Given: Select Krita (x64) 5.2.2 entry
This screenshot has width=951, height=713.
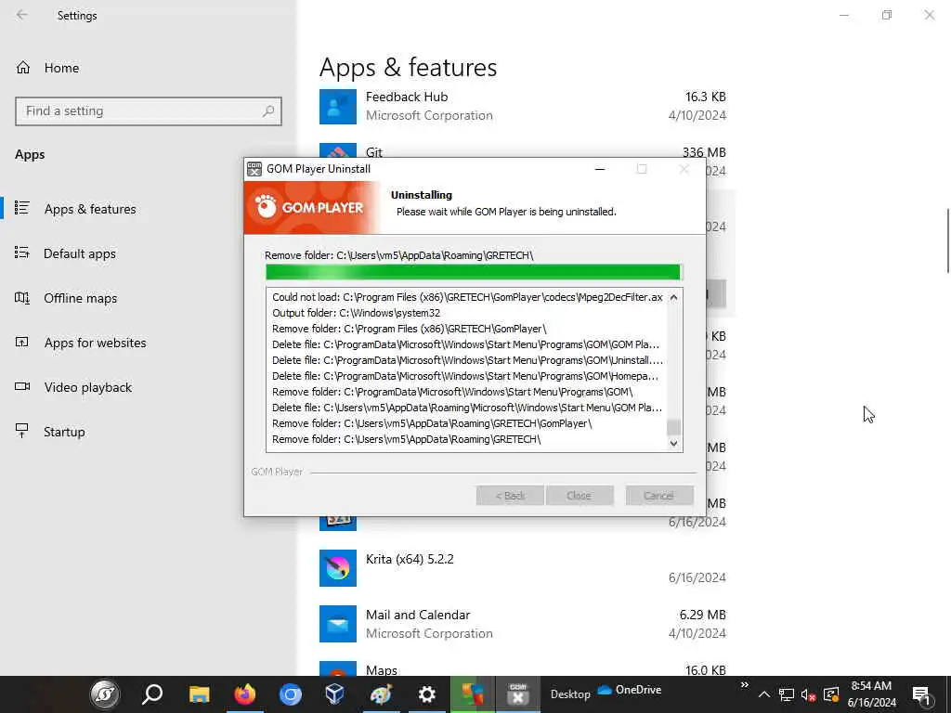Looking at the screenshot, I should click(x=523, y=568).
